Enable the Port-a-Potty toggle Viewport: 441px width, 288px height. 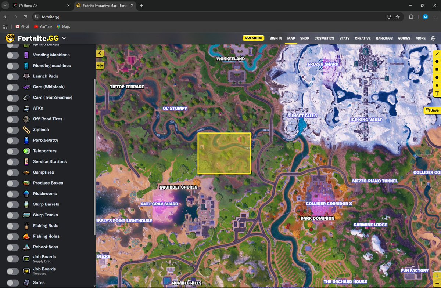12,140
